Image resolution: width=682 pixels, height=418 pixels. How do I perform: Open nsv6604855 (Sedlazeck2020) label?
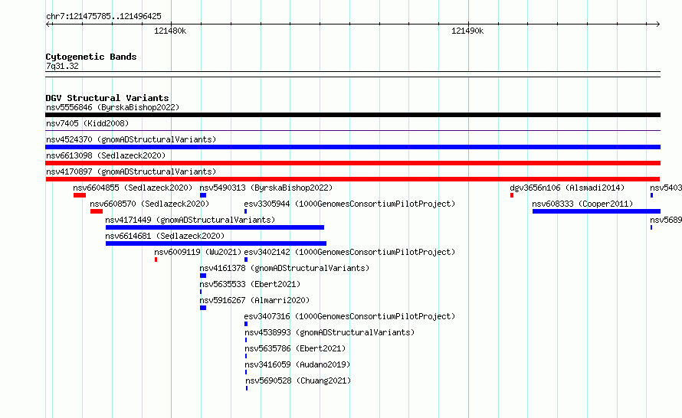coord(133,188)
